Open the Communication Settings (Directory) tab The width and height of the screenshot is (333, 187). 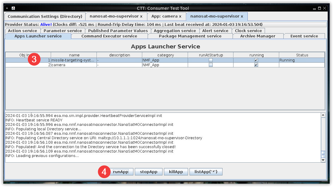[45, 16]
